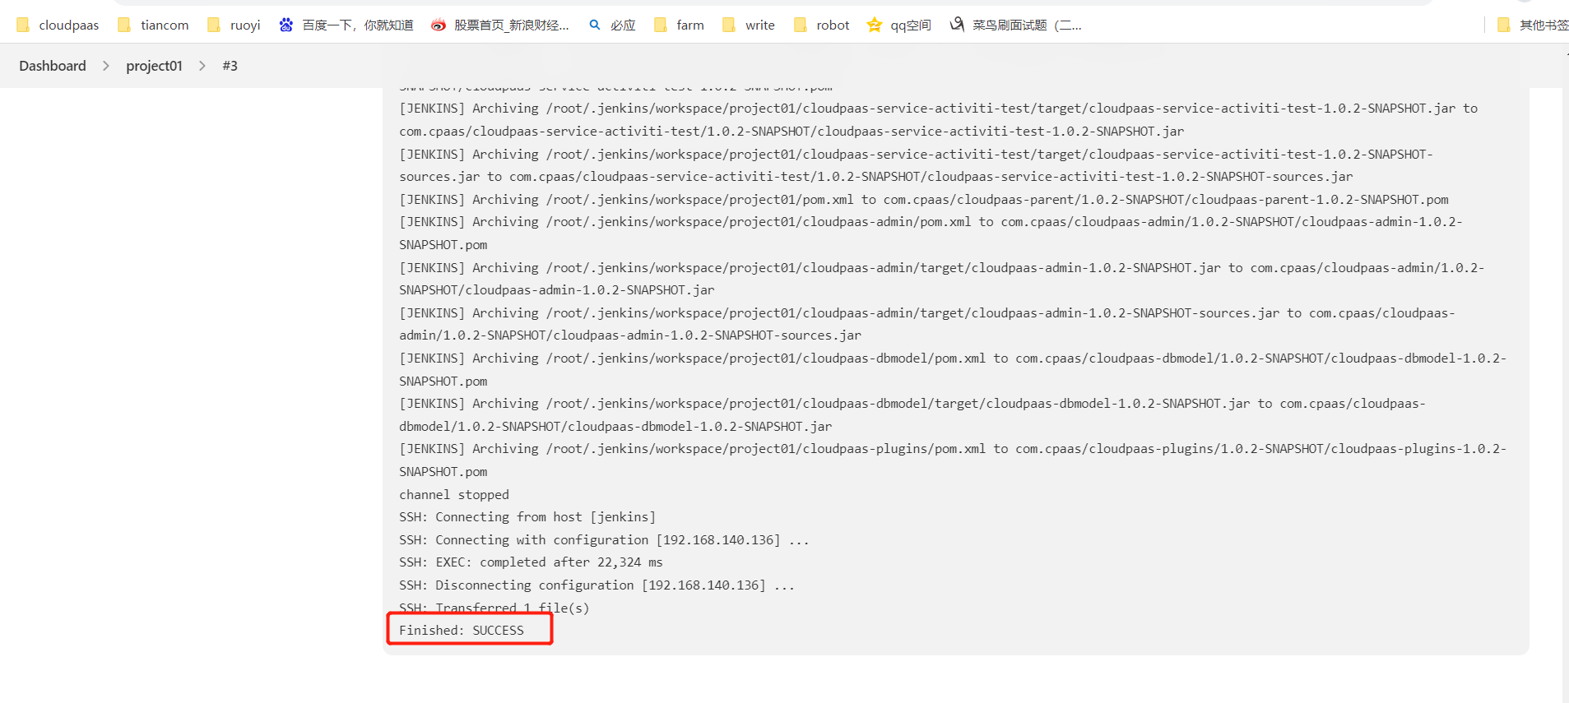
Task: Click the cloudpaas-admin-1.0.2-SNAPSHOT-sources.jar archiving line
Action: coord(927,325)
